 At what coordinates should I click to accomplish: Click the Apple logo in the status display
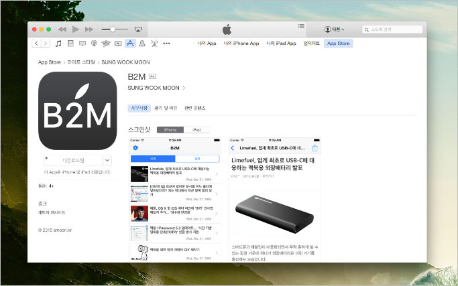(227, 29)
